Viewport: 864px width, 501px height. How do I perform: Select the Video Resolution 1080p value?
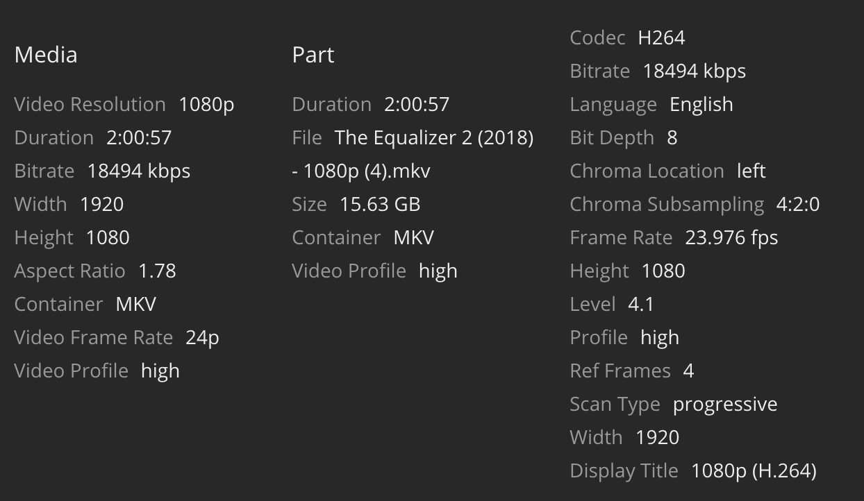[206, 105]
